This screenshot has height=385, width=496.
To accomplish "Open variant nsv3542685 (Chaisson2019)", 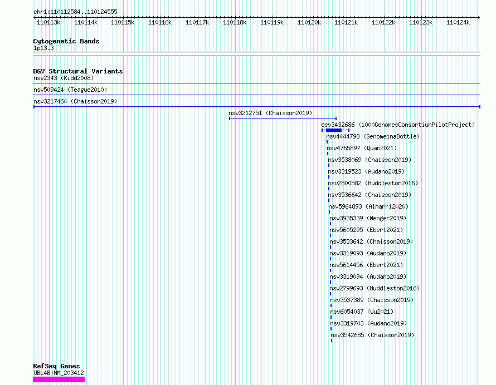I will [372, 335].
